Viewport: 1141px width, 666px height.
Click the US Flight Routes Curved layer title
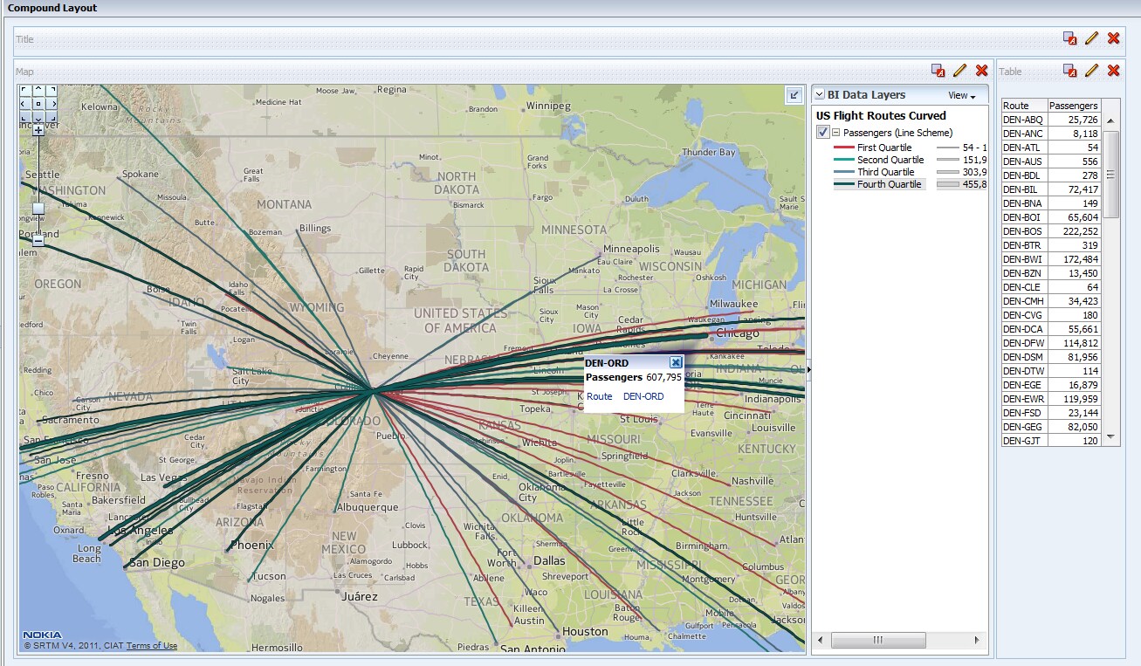coord(881,115)
